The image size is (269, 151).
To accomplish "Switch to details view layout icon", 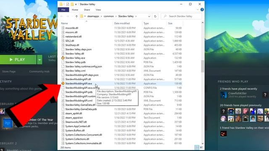I will tap(197, 147).
